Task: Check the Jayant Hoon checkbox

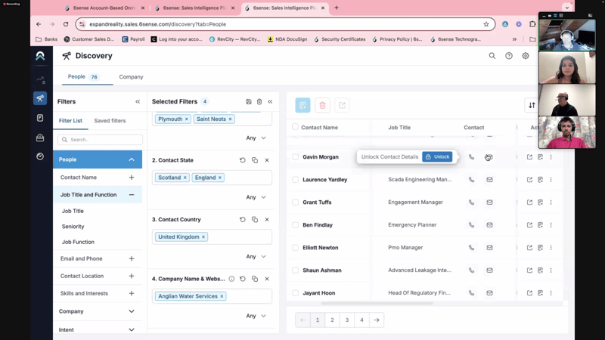Action: pos(295,293)
